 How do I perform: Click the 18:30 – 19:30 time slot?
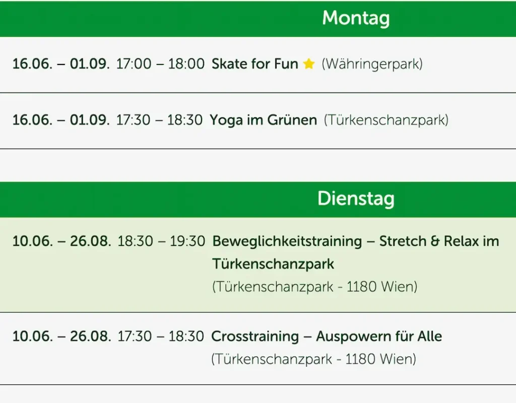point(161,241)
